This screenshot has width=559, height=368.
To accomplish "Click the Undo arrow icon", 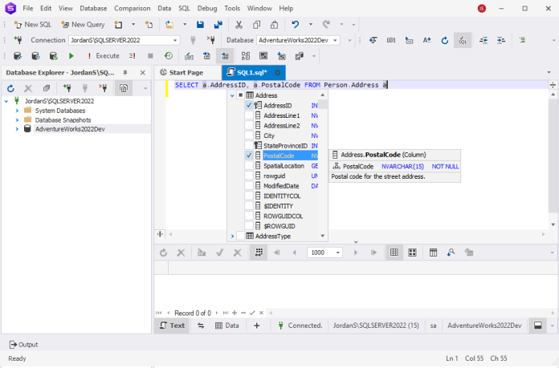I will coord(296,24).
